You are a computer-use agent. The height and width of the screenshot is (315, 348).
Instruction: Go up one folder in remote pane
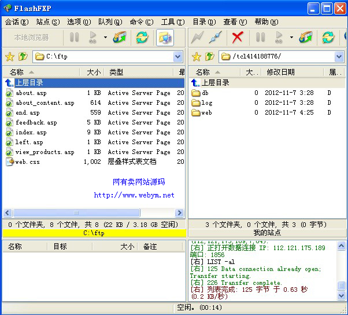click(209, 57)
